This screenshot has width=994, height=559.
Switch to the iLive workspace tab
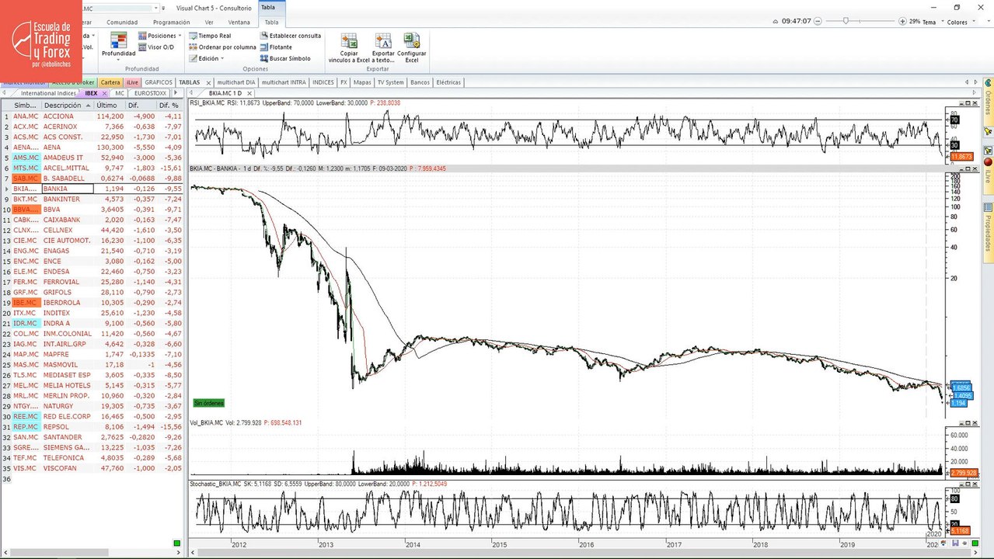pyautogui.click(x=132, y=82)
